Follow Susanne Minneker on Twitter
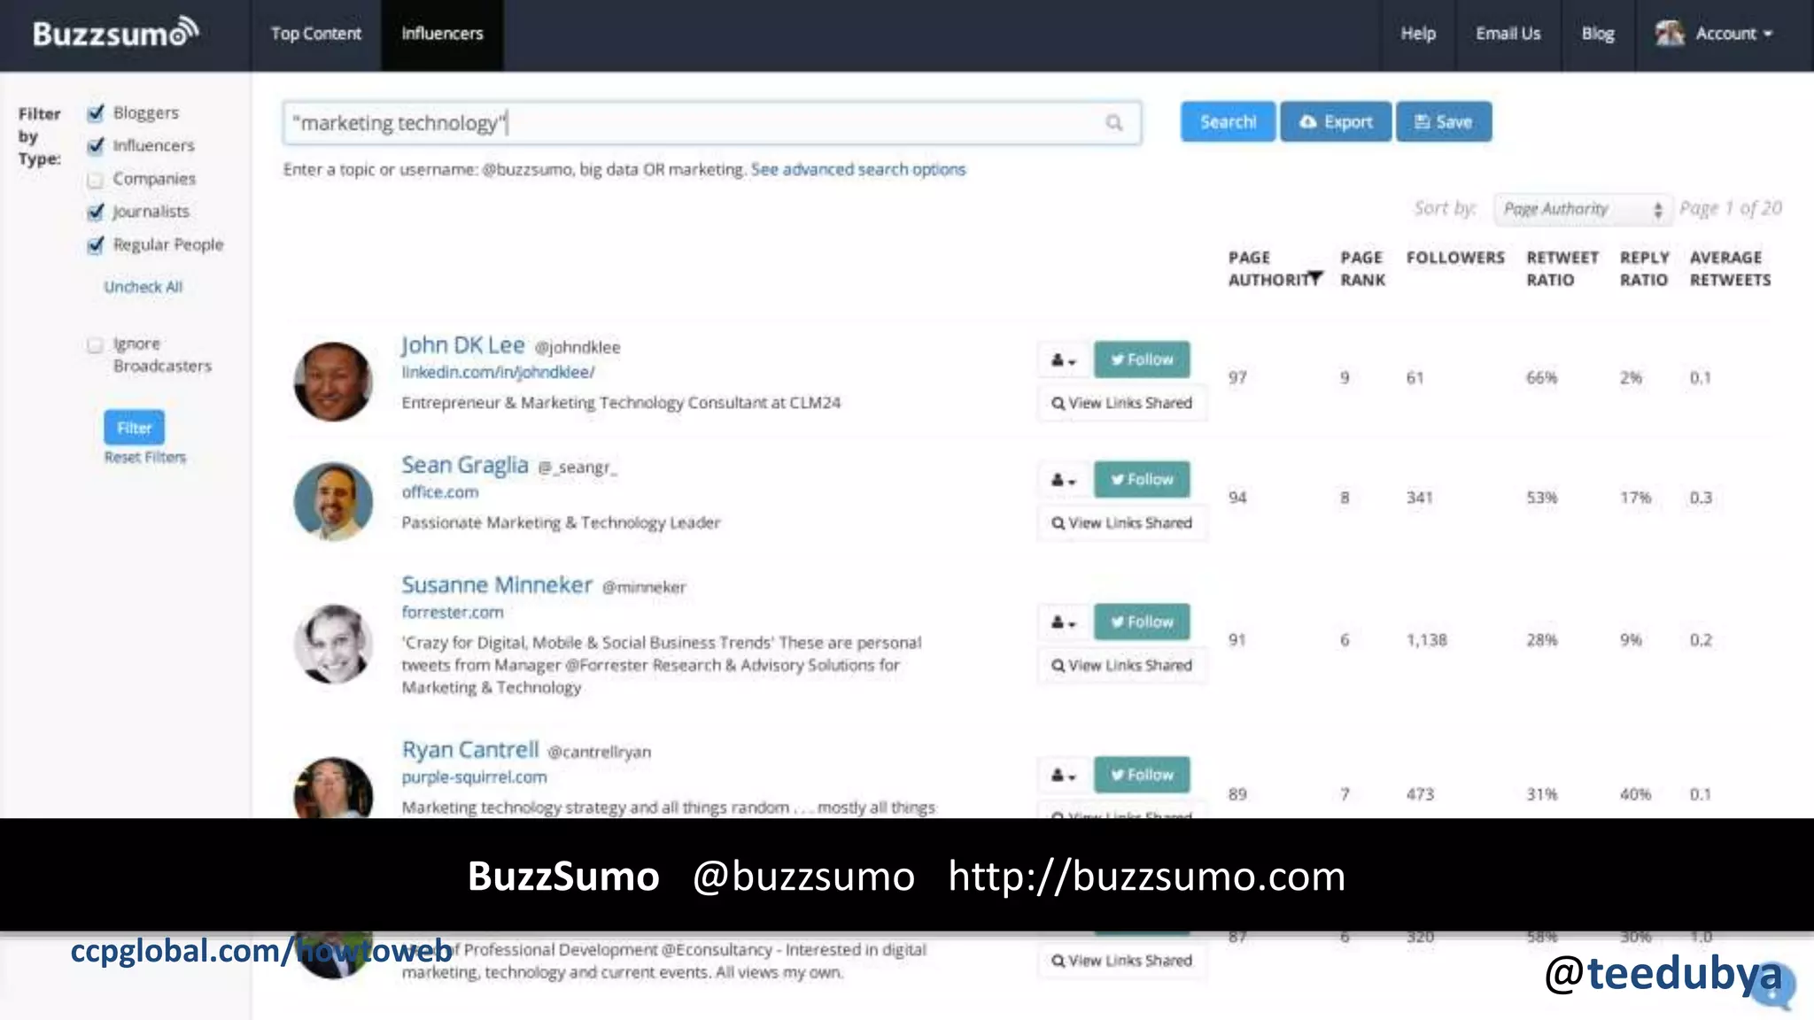 1142,622
